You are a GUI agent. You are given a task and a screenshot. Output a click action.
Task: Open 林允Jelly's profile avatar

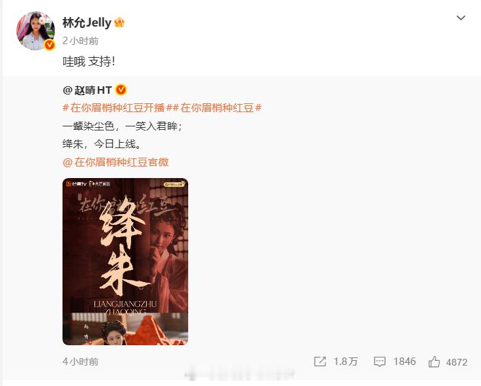click(x=35, y=31)
